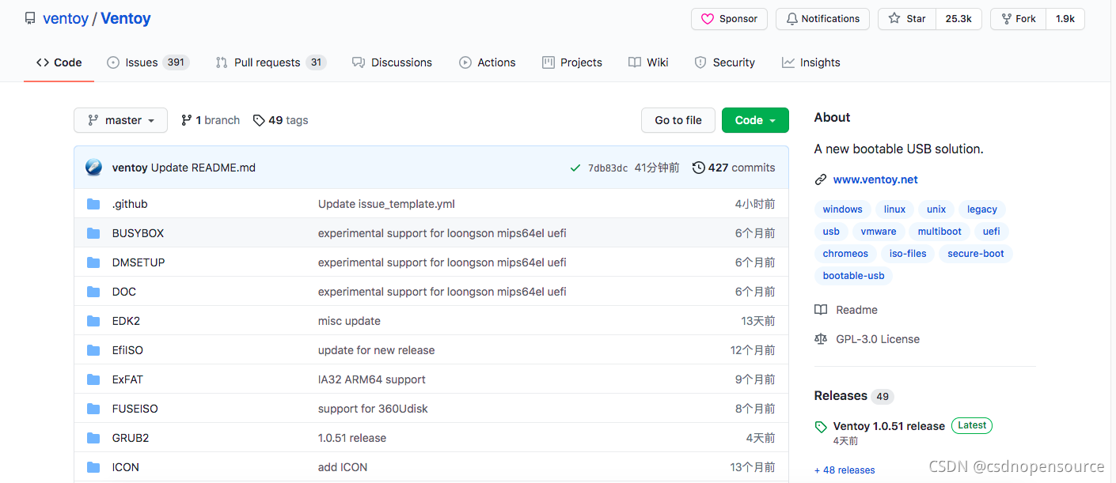Select the legacy topic tag
The height and width of the screenshot is (483, 1116).
coord(982,209)
